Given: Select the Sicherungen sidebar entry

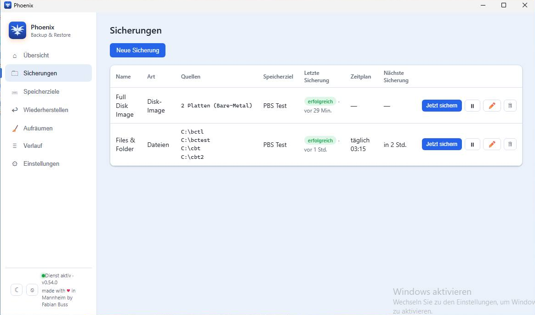Looking at the screenshot, I should pos(48,73).
